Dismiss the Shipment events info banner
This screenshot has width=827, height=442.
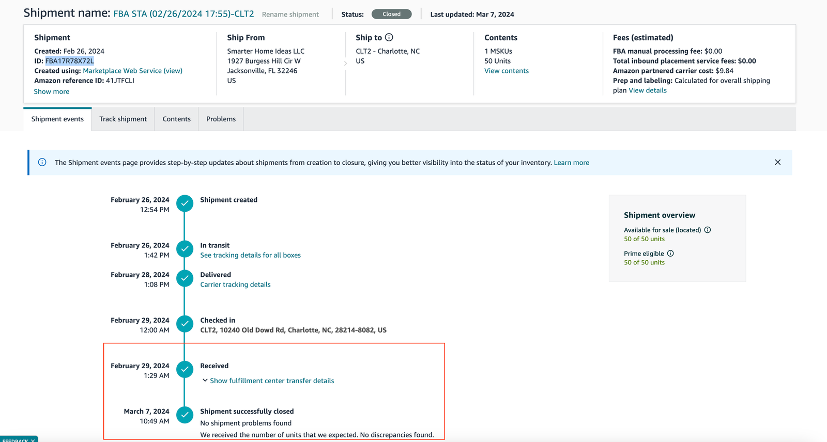tap(777, 162)
